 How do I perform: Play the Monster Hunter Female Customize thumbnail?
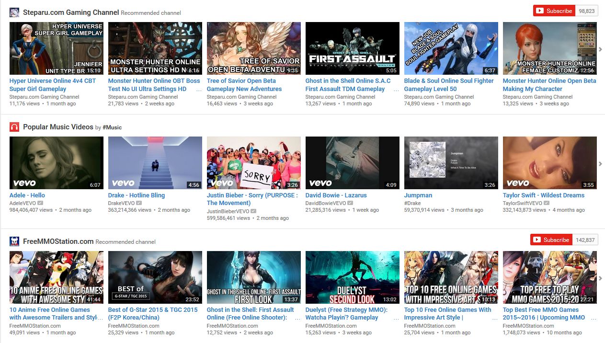550,48
